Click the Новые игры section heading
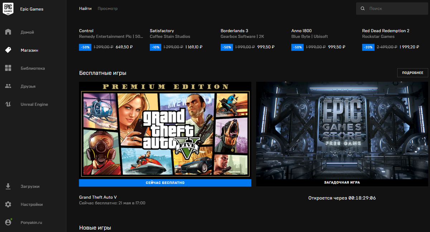This screenshot has width=430, height=232. 95,228
